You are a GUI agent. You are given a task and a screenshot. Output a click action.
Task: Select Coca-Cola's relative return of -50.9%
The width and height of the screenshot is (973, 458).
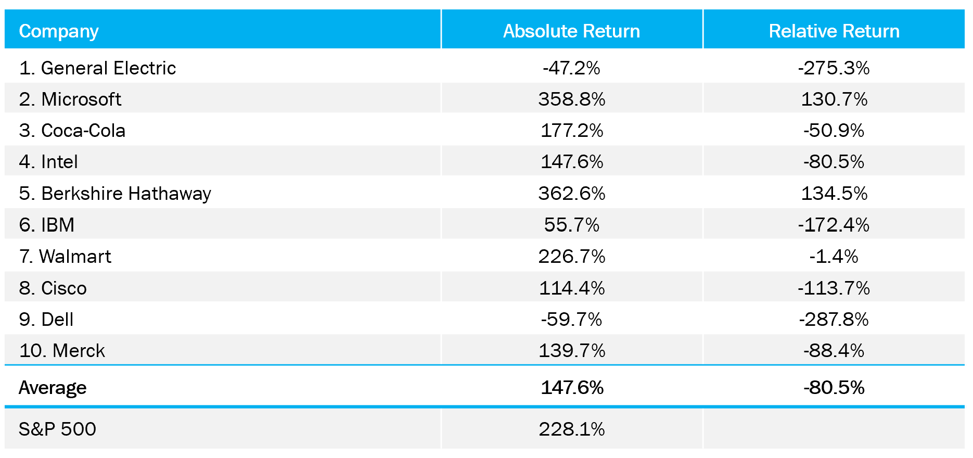click(834, 131)
